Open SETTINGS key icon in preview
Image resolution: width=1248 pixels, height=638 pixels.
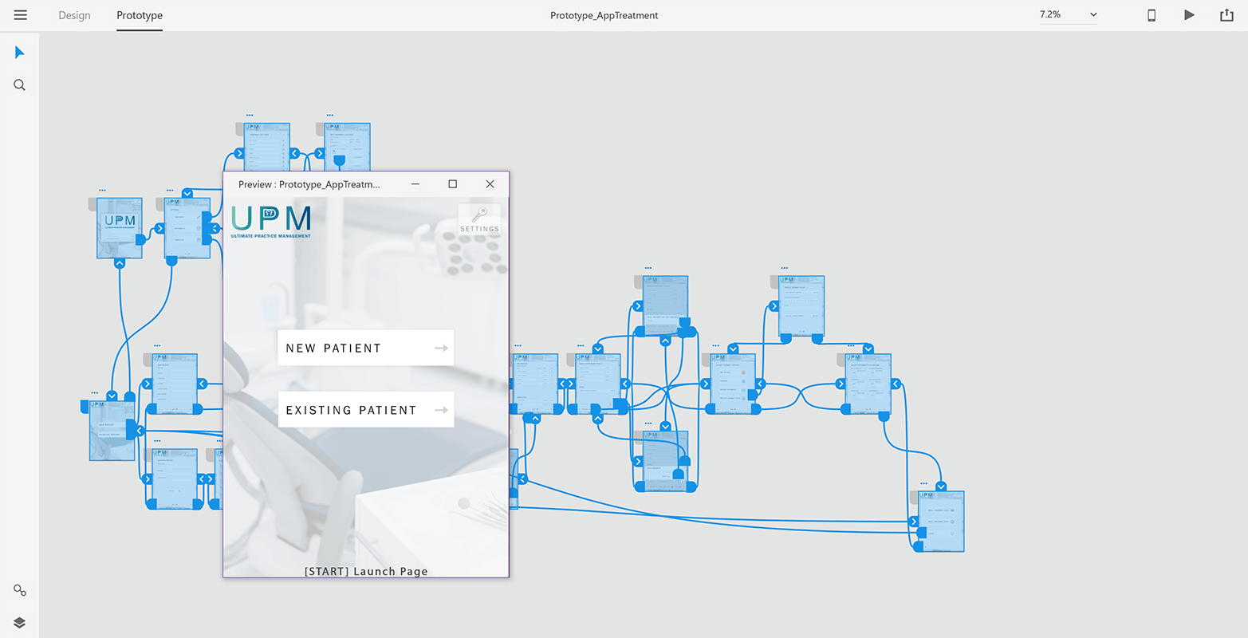[479, 219]
